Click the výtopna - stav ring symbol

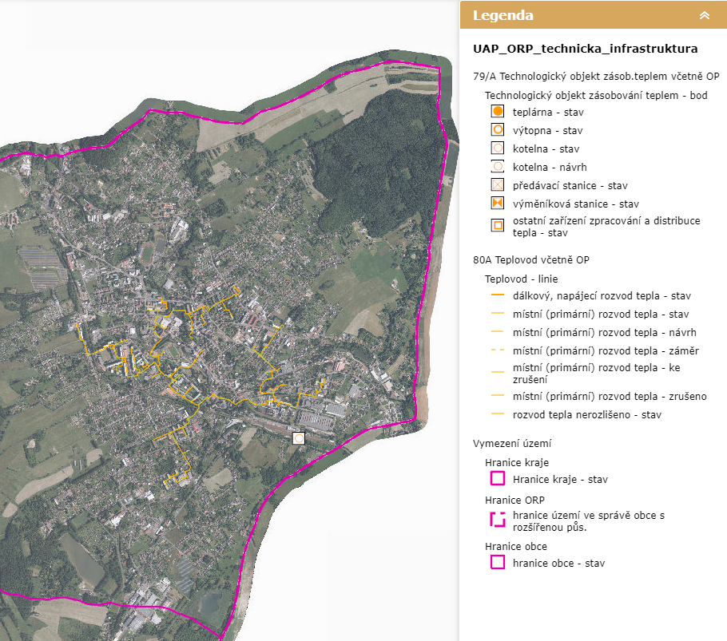(x=498, y=129)
